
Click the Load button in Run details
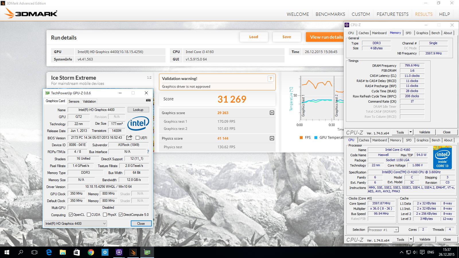click(x=254, y=37)
